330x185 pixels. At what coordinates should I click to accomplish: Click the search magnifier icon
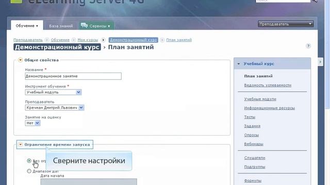click(315, 1)
